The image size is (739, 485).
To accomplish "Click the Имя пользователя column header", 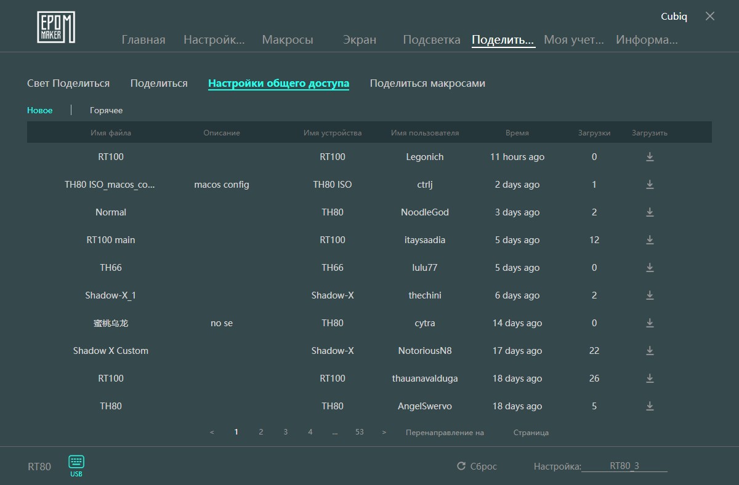I will 425,133.
